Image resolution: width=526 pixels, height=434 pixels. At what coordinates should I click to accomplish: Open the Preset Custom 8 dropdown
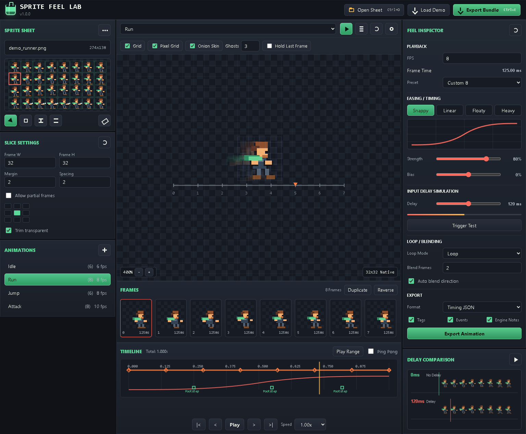[482, 82]
